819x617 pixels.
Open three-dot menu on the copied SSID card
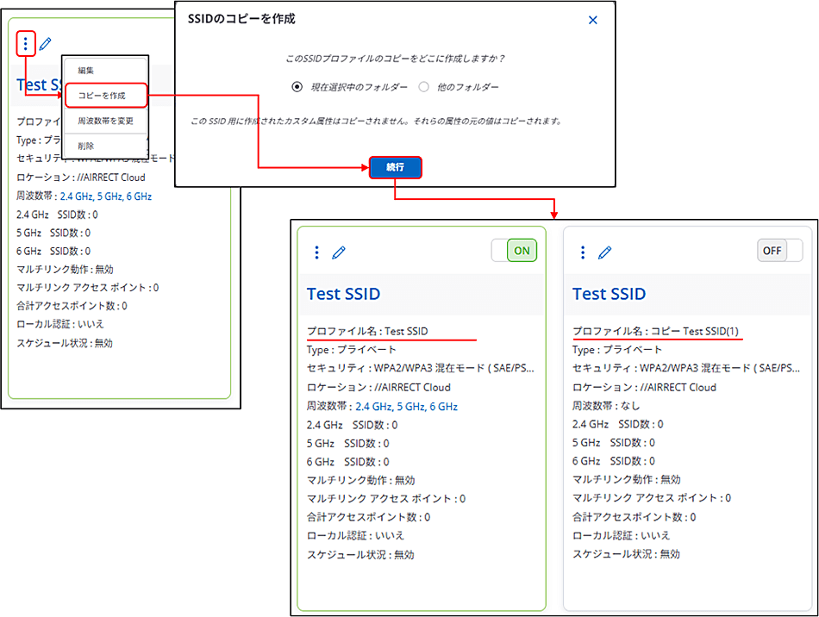(583, 252)
